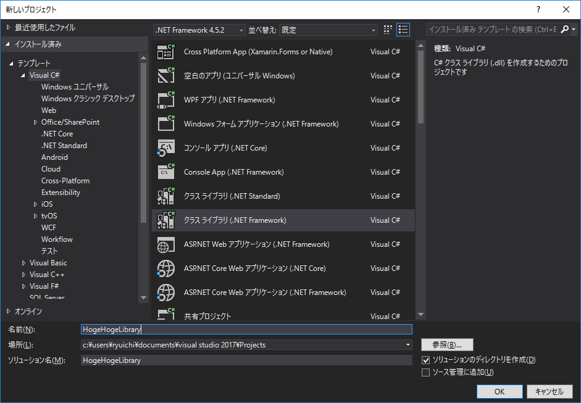The height and width of the screenshot is (403, 581).
Task: Select the Workflow category
Action: coord(57,239)
